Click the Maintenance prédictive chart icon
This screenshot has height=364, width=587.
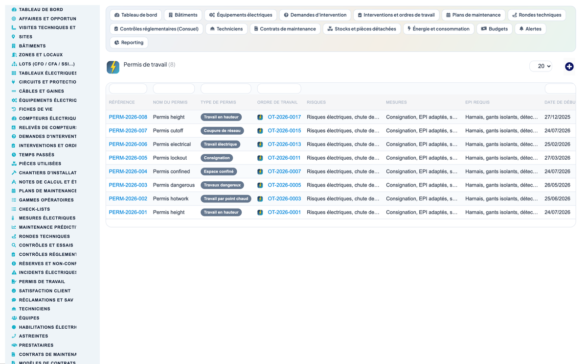pyautogui.click(x=14, y=227)
